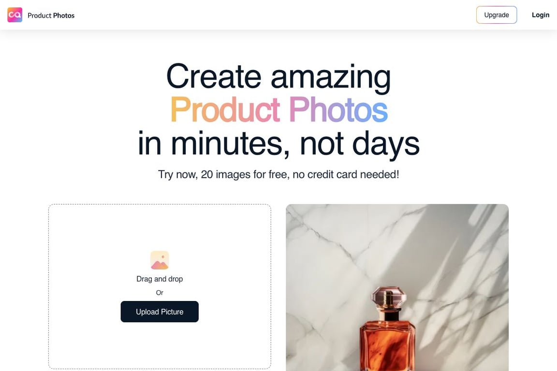The height and width of the screenshot is (371, 557).
Task: Click the dashed drag and drop zone
Action: point(160,286)
